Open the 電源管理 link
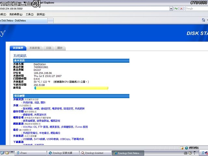The height and width of the screenshot is (156, 208). [x=57, y=109]
